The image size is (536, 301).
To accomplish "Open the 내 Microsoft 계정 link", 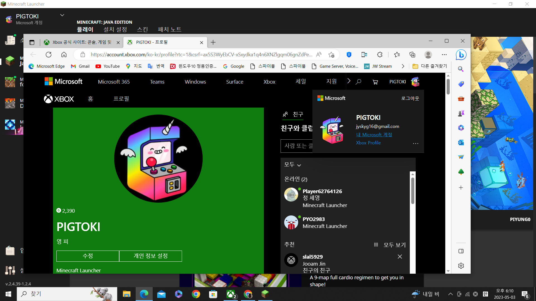I will coord(374,135).
